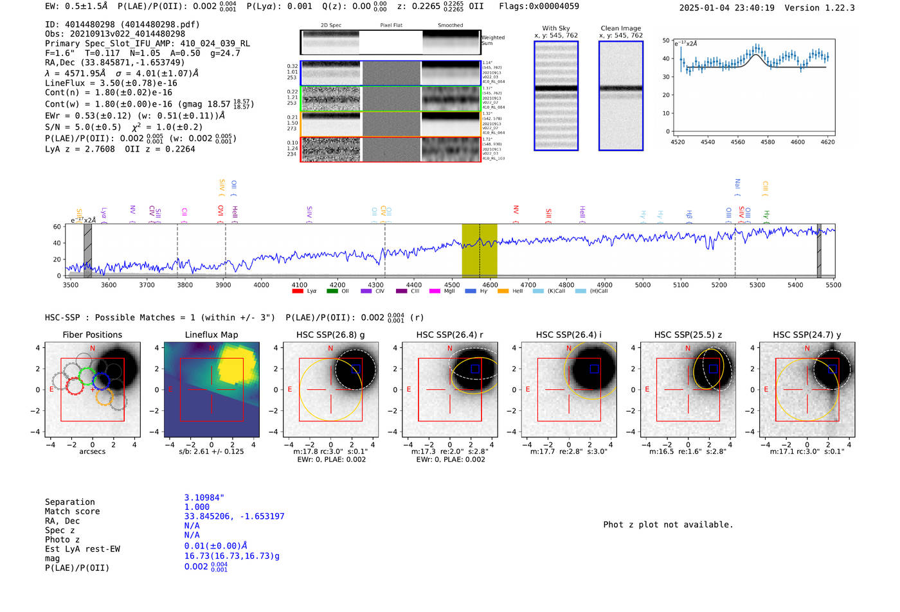This screenshot has width=900, height=612.
Task: Select the orange HeII legend swatch
Action: pyautogui.click(x=503, y=291)
